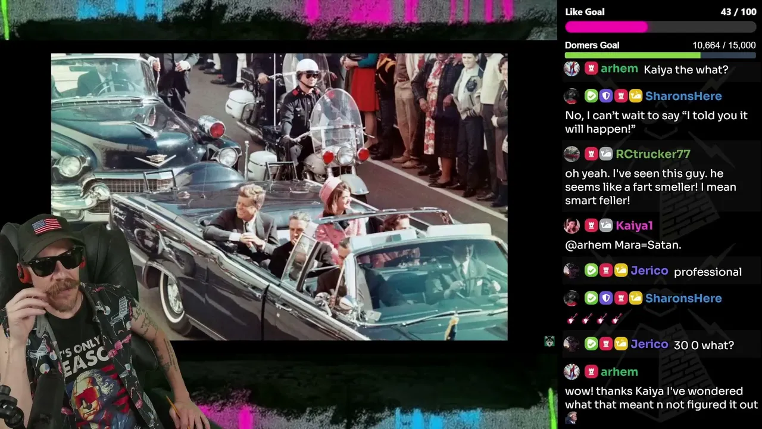The width and height of the screenshot is (762, 429).
Task: Click the emote under arhem's "wow! thanks" message
Action: coord(571,418)
